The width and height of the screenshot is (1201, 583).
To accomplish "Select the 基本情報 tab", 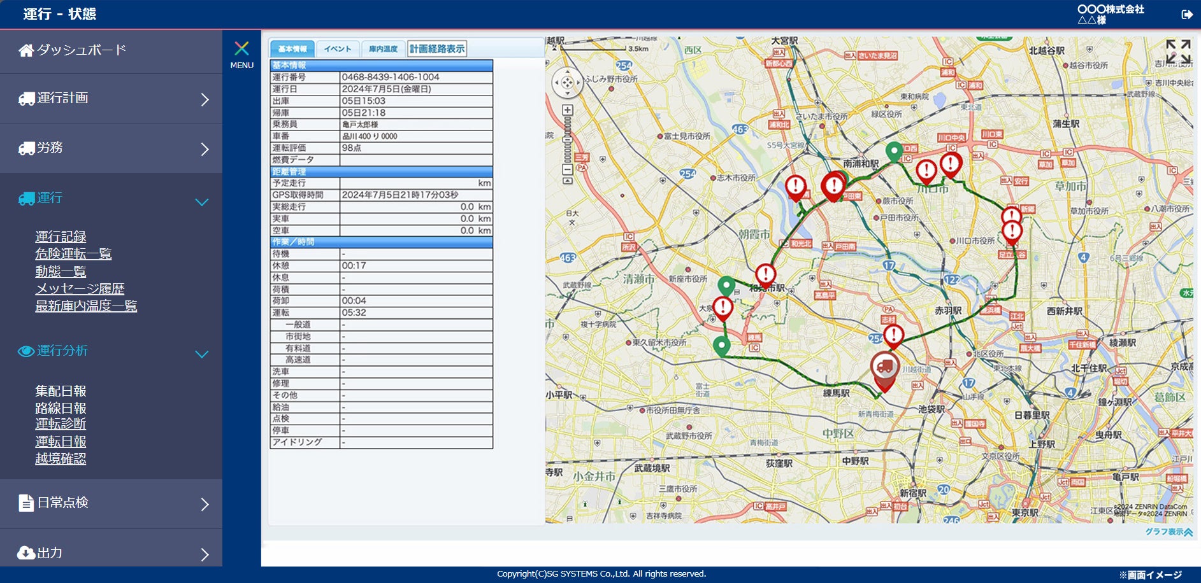I will pos(292,48).
